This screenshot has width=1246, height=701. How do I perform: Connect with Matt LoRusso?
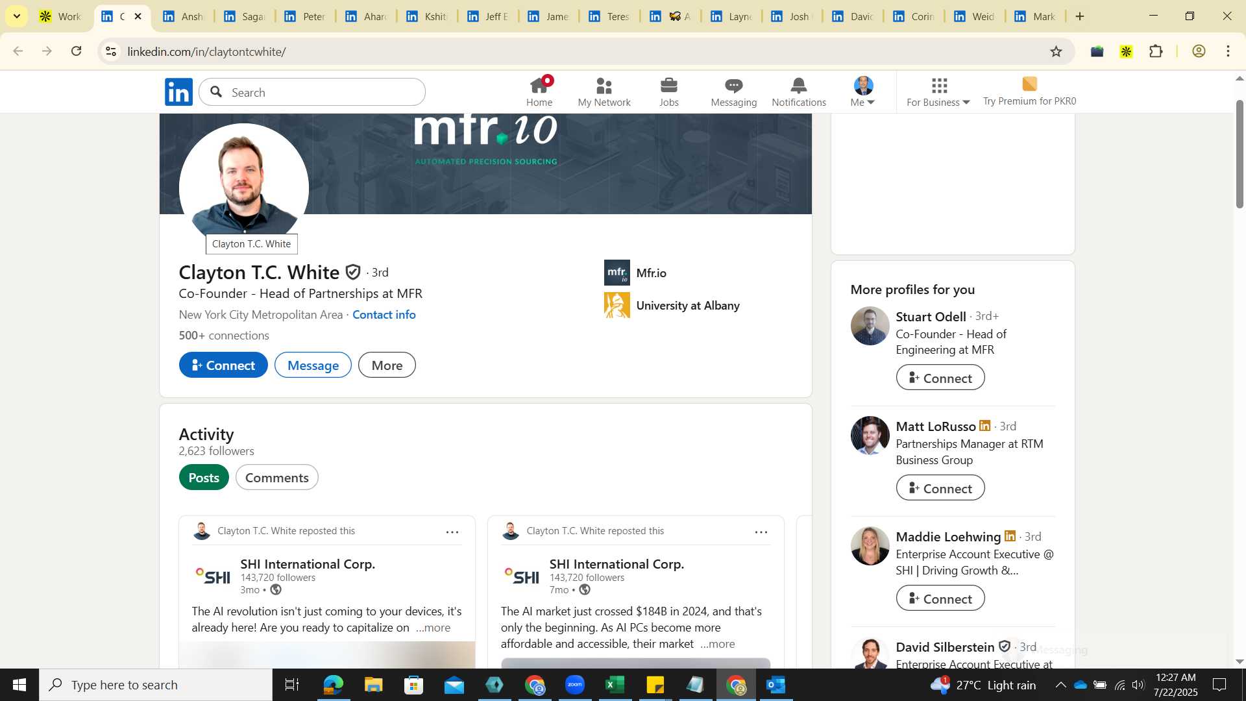(940, 488)
